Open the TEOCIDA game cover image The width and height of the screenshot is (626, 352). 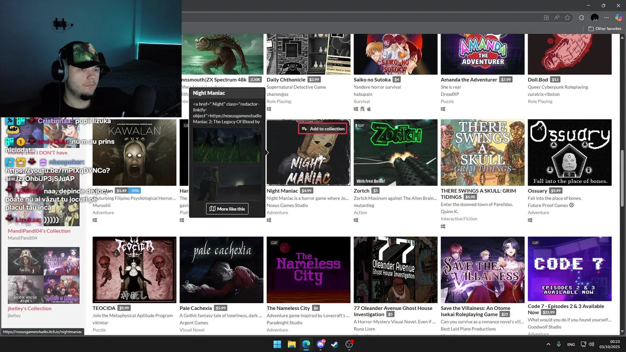coord(134,270)
